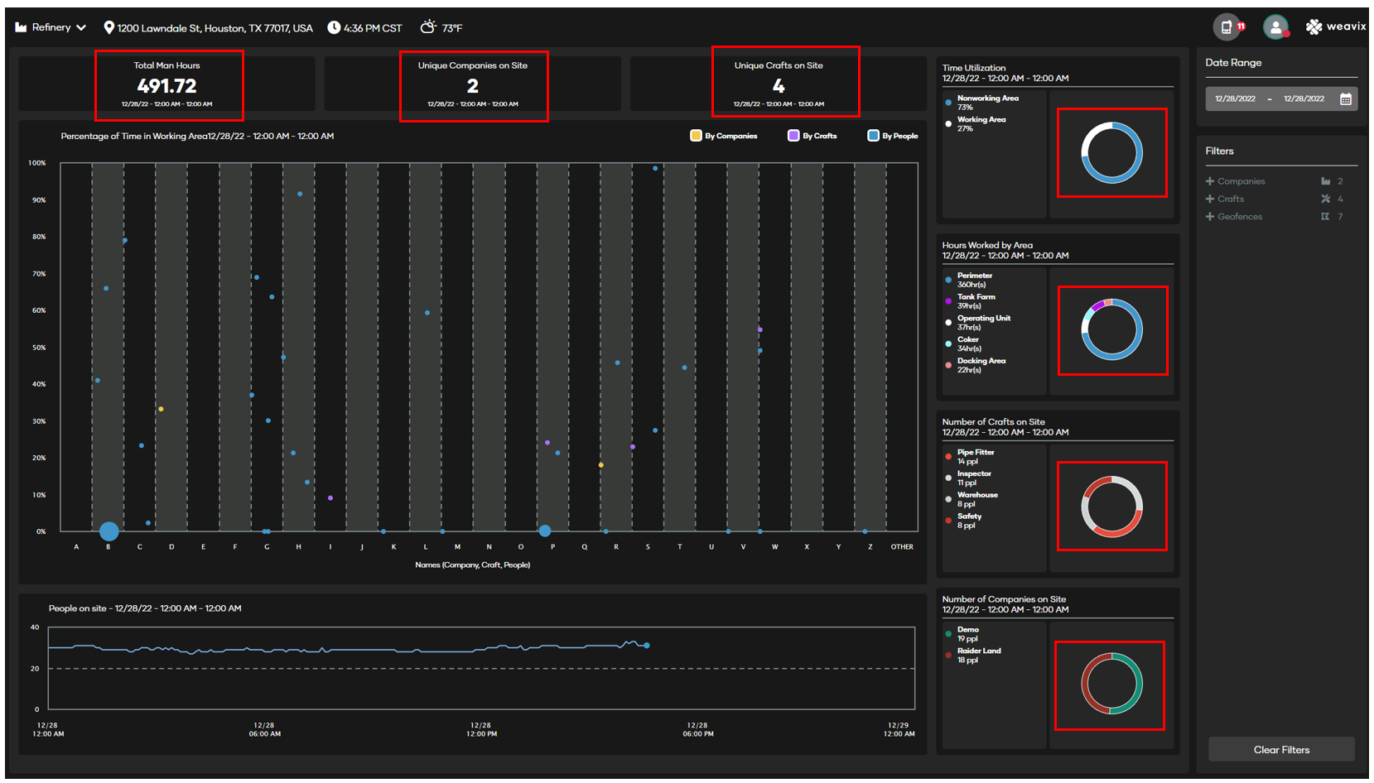1374x783 pixels.
Task: Click the OTHER label on the x-axis
Action: point(902,547)
